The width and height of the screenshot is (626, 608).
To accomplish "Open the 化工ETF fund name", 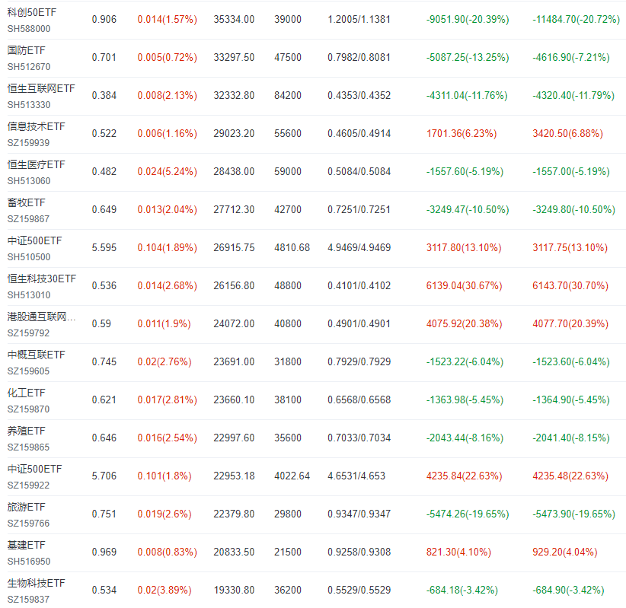I will (x=27, y=393).
